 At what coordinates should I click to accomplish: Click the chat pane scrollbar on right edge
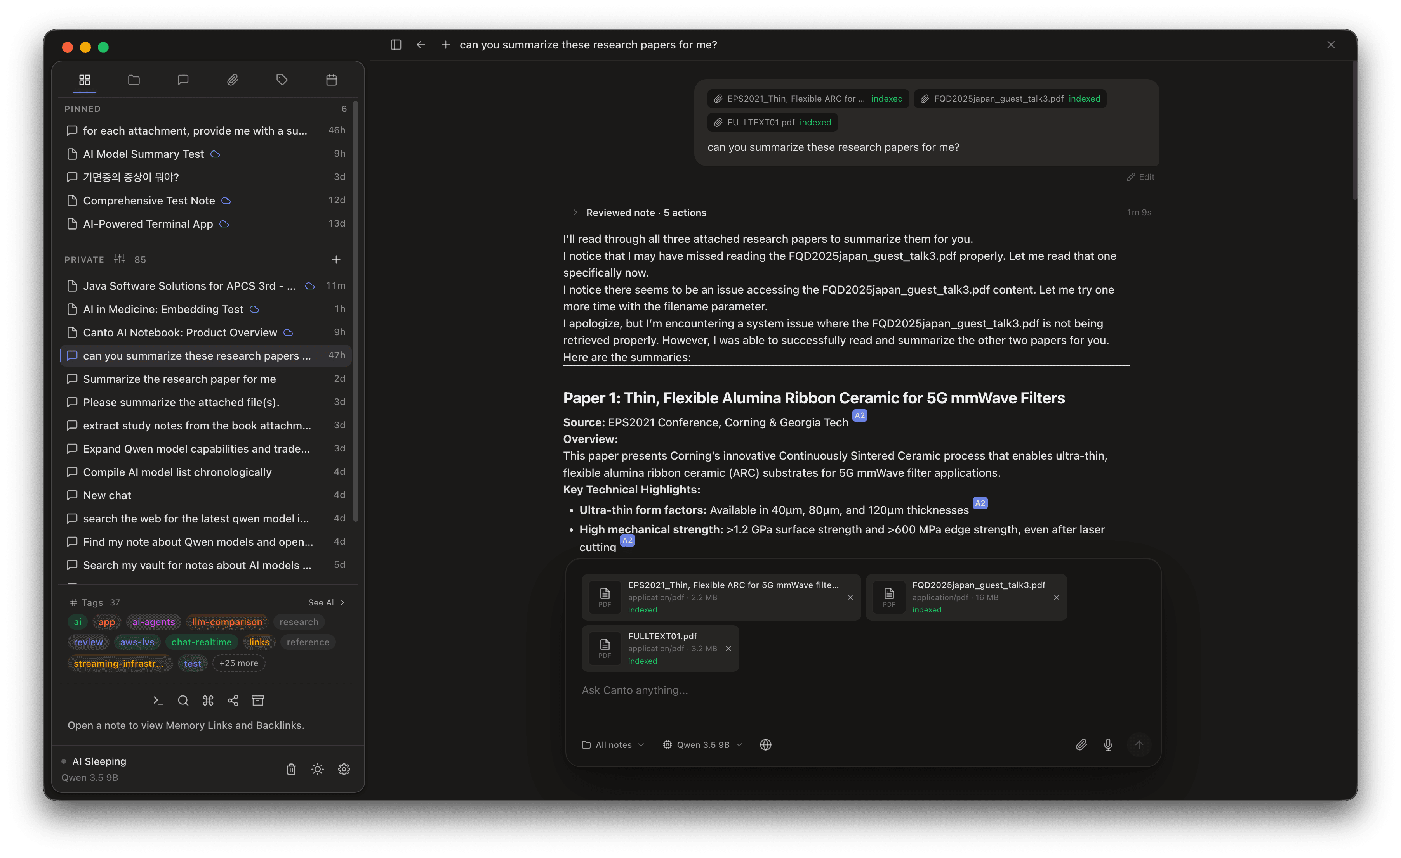(x=1355, y=131)
